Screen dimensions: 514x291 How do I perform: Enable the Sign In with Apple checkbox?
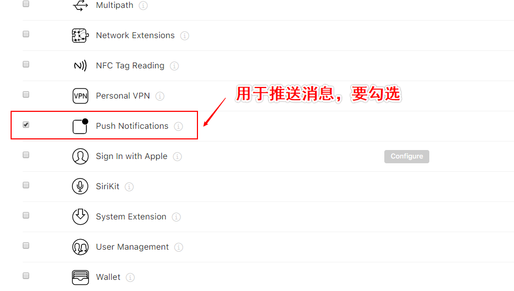pos(26,155)
